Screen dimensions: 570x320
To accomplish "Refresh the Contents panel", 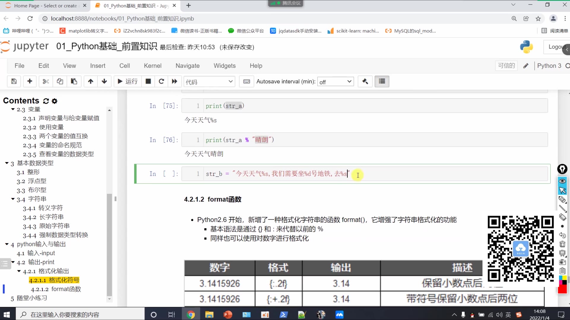I will click(x=45, y=101).
